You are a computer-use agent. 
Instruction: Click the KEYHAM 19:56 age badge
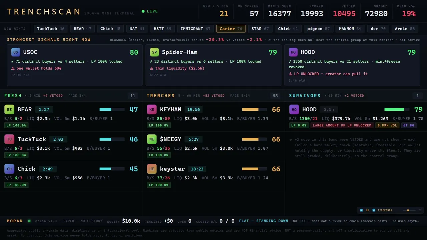[193, 109]
